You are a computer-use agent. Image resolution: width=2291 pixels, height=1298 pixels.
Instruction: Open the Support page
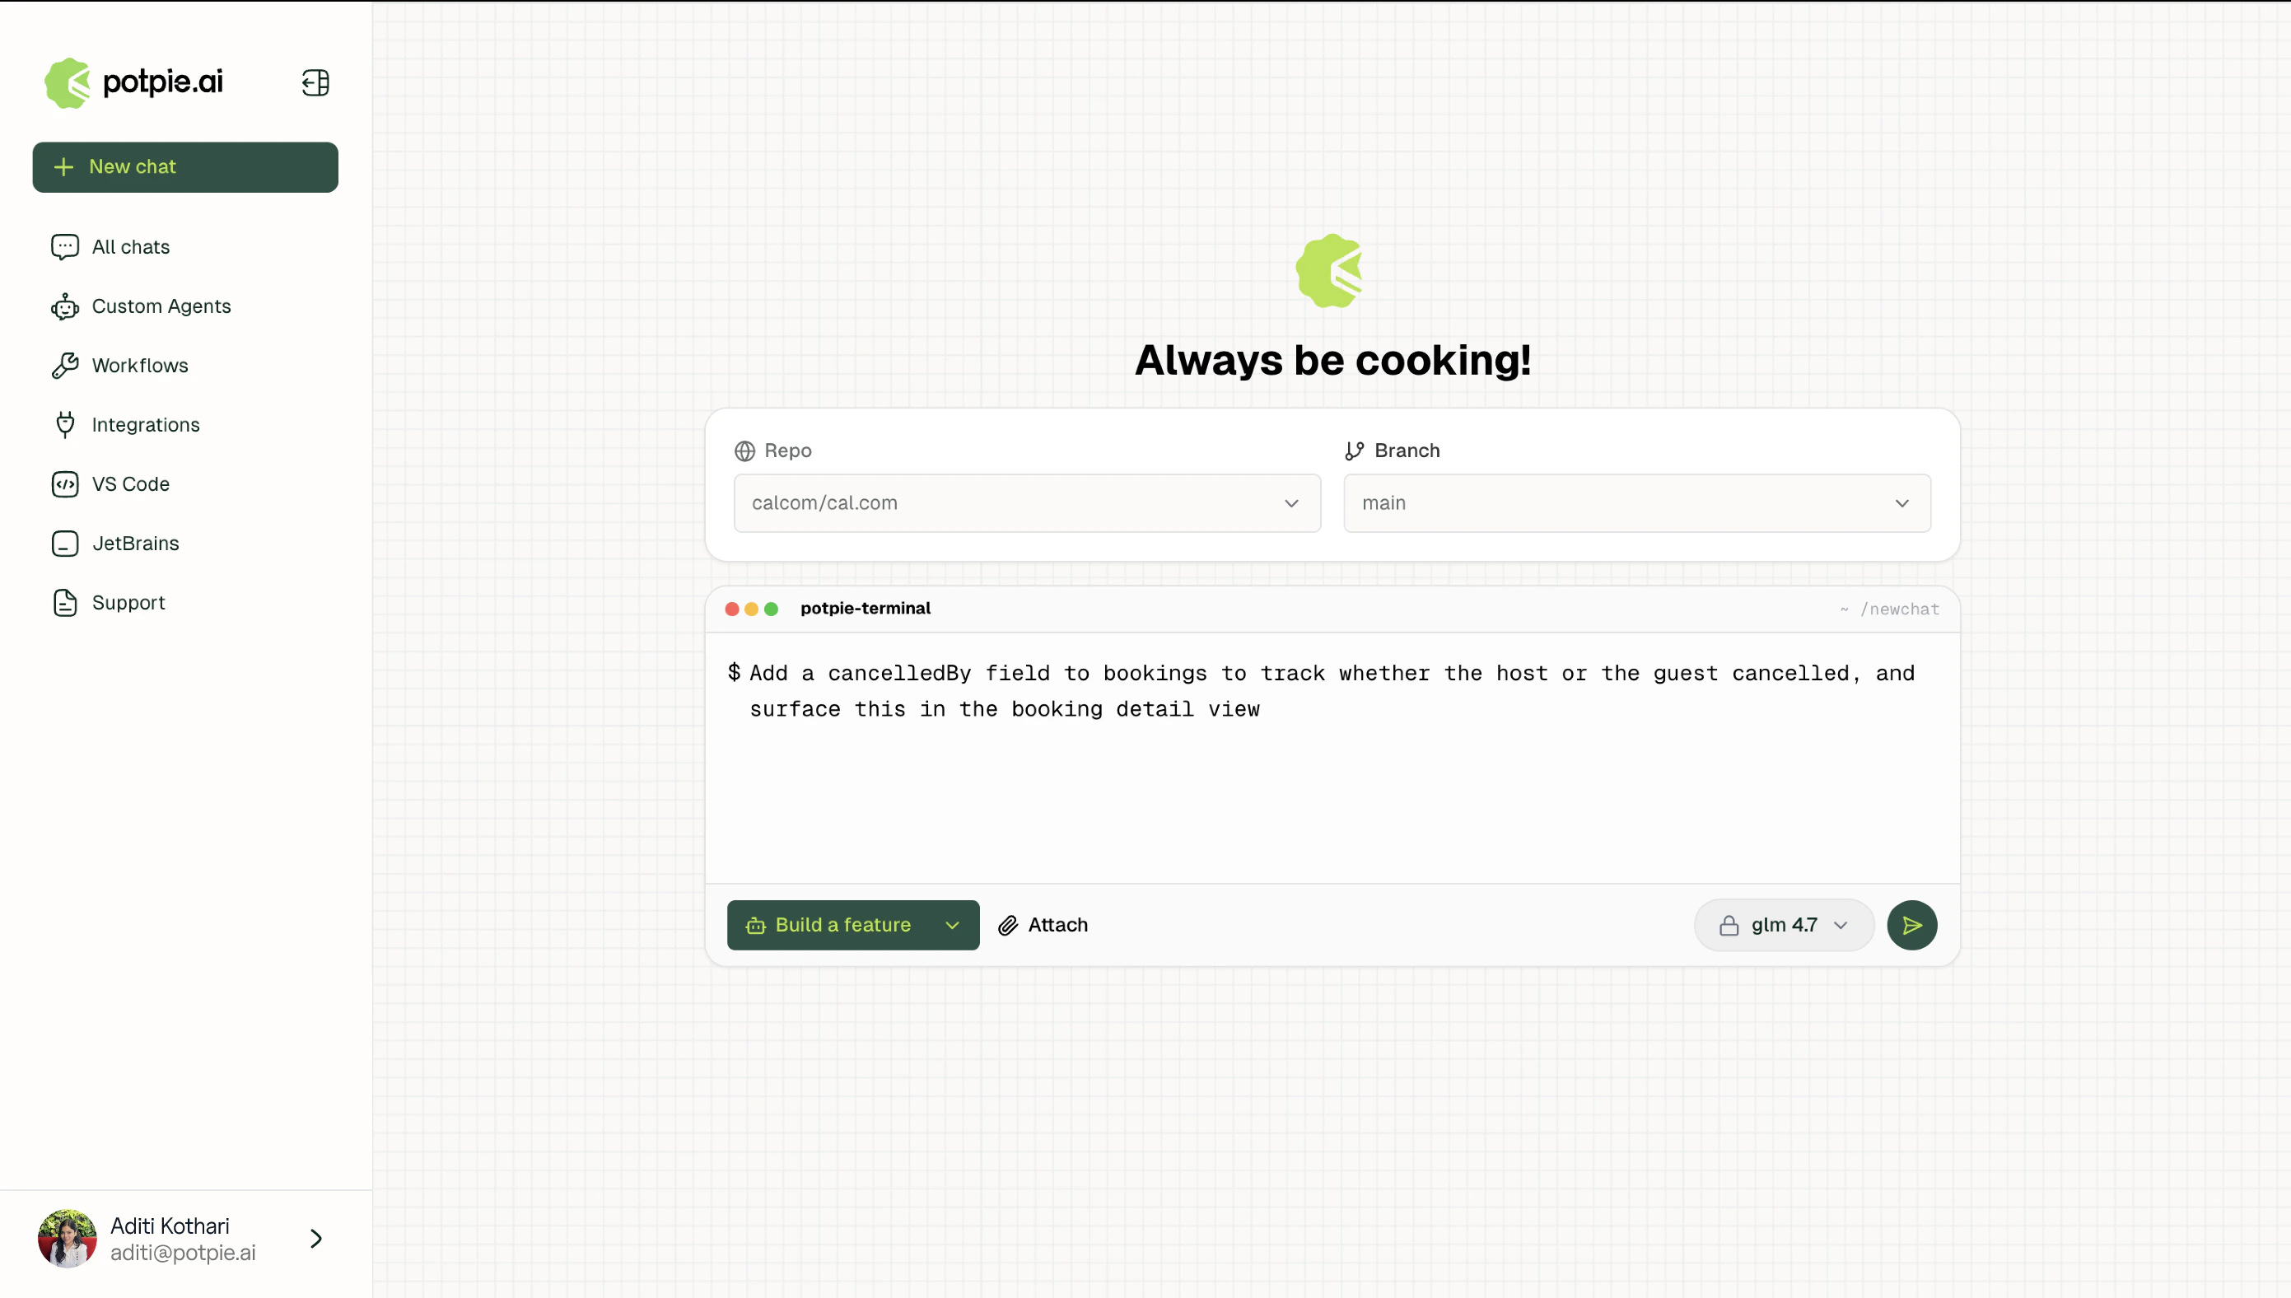[128, 603]
